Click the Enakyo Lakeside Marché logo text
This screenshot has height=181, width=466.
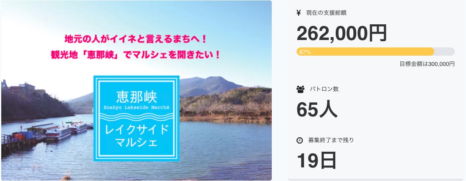[136, 107]
